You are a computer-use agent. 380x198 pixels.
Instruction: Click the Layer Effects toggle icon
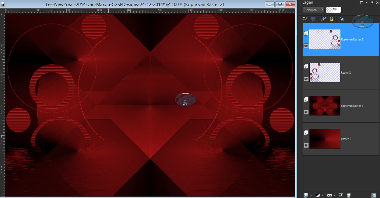click(313, 19)
